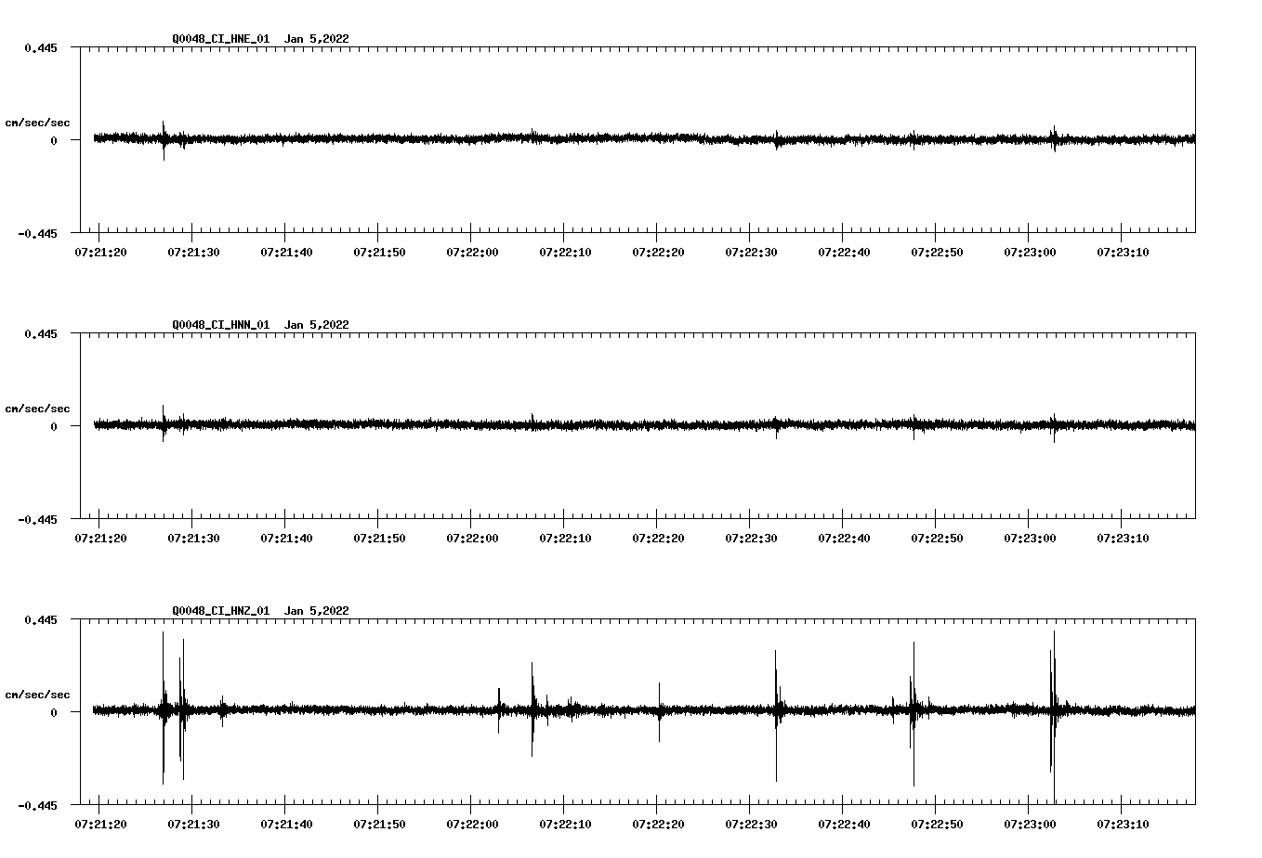Select the -0.445 axis value on HNN plot
This screenshot has width=1262, height=858.
38,519
